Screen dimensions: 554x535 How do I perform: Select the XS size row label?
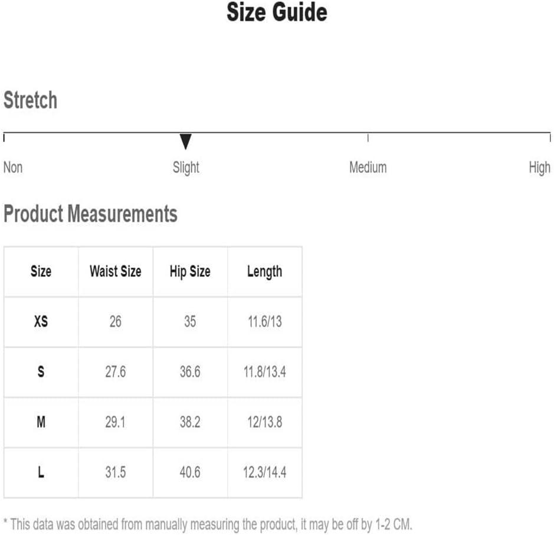tap(41, 322)
